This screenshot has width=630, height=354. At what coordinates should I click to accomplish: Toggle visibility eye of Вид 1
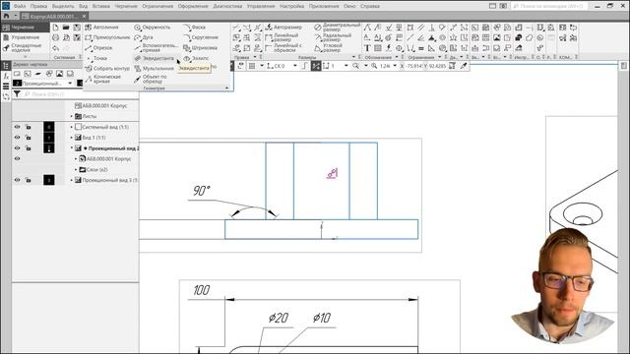tap(18, 138)
